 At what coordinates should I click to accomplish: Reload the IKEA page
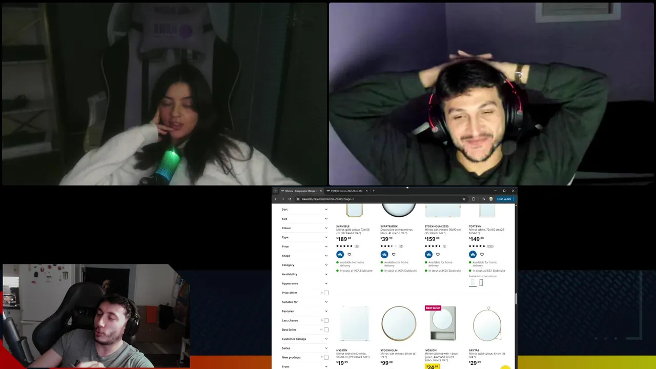tap(290, 199)
